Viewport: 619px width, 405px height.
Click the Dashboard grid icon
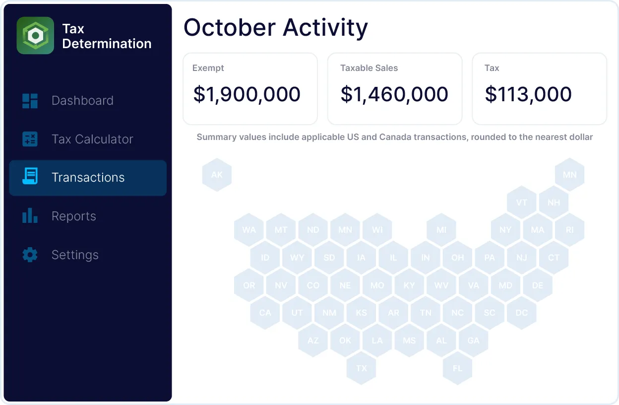pyautogui.click(x=30, y=101)
